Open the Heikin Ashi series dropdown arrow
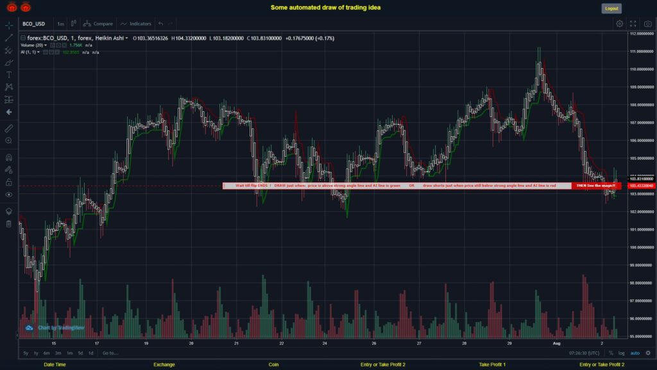This screenshot has height=370, width=657. pyautogui.click(x=126, y=38)
